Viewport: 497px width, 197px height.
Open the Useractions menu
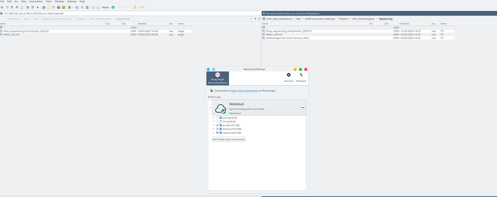click(x=36, y=1)
